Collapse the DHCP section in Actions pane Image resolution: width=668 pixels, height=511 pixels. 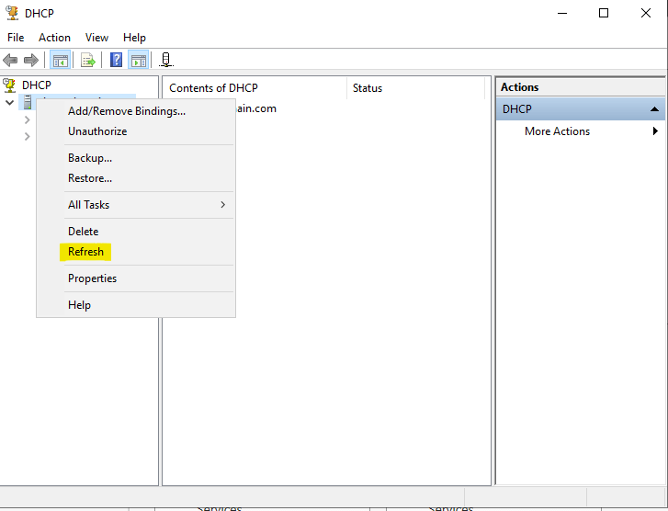(x=654, y=109)
